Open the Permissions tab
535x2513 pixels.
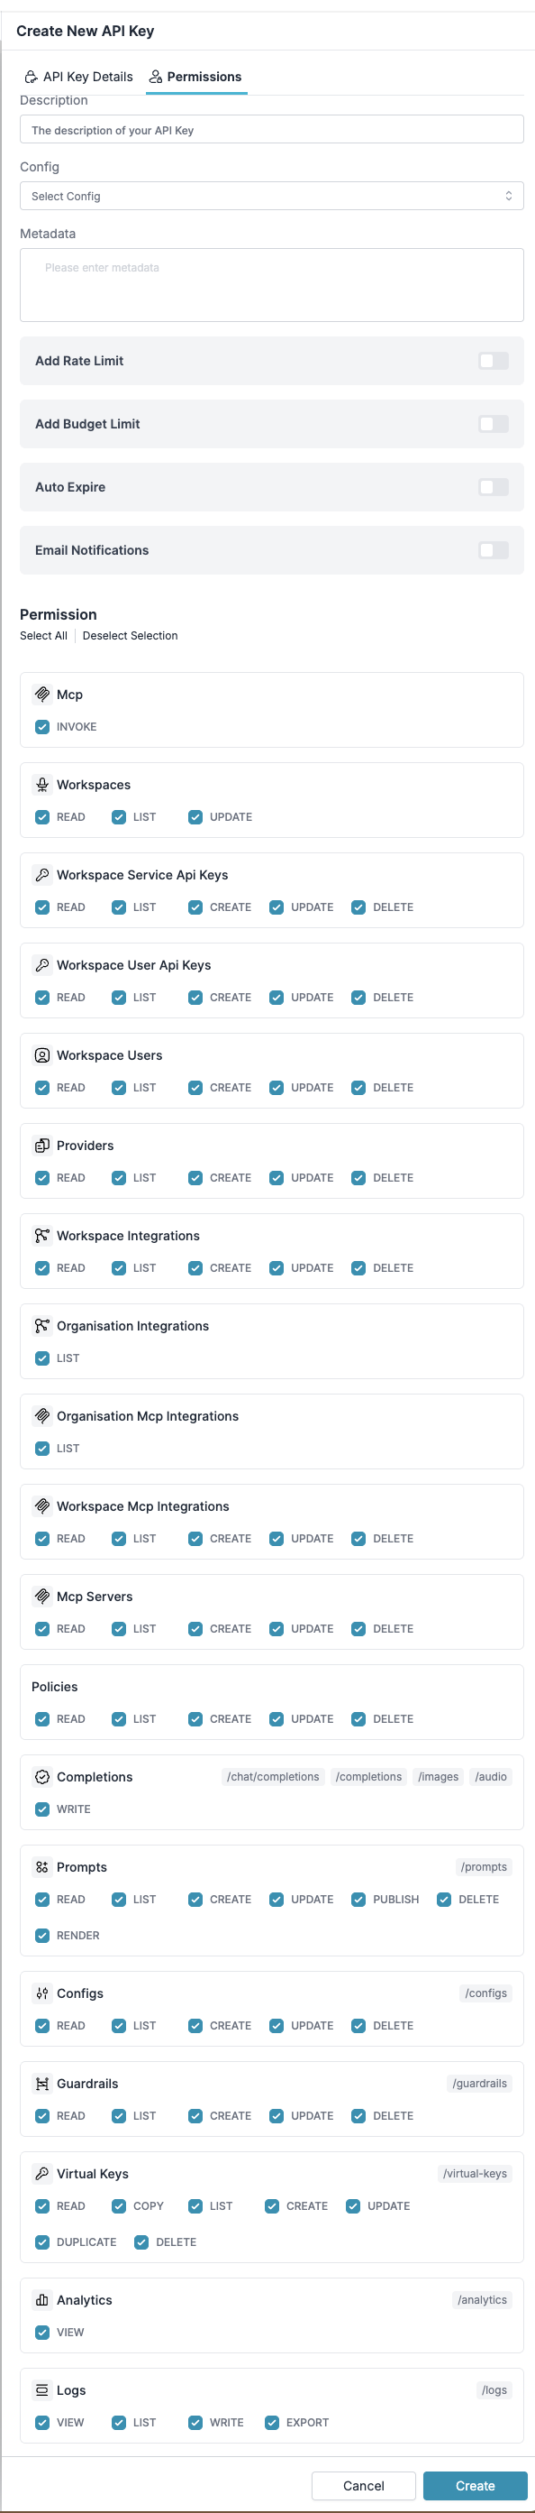tap(195, 76)
